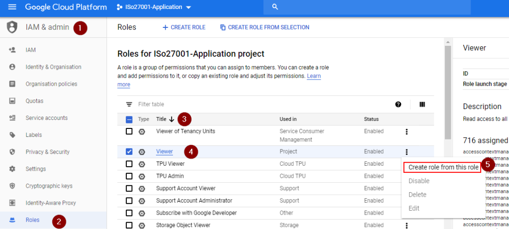The image size is (509, 229).
Task: Click the roles table vertical scrollbar
Action: tap(448, 93)
